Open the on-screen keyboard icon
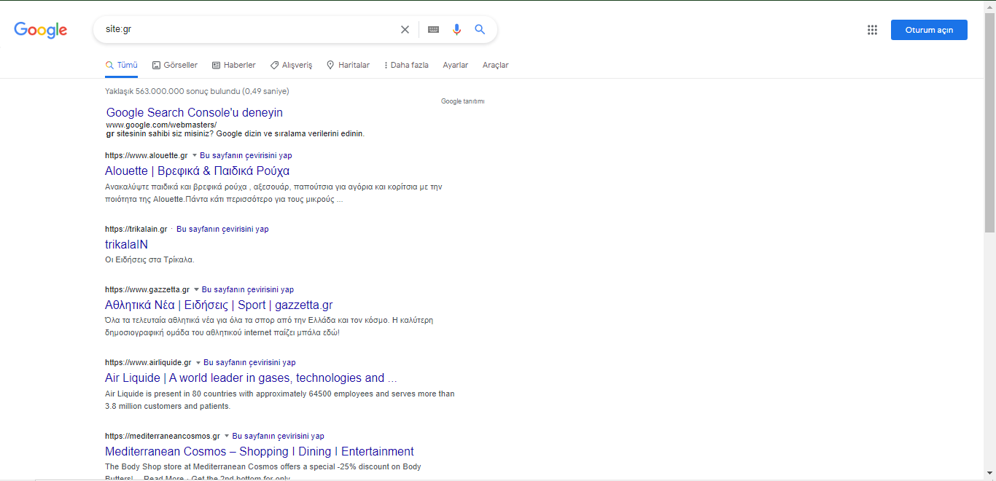Screen dimensions: 996x481 [433, 30]
